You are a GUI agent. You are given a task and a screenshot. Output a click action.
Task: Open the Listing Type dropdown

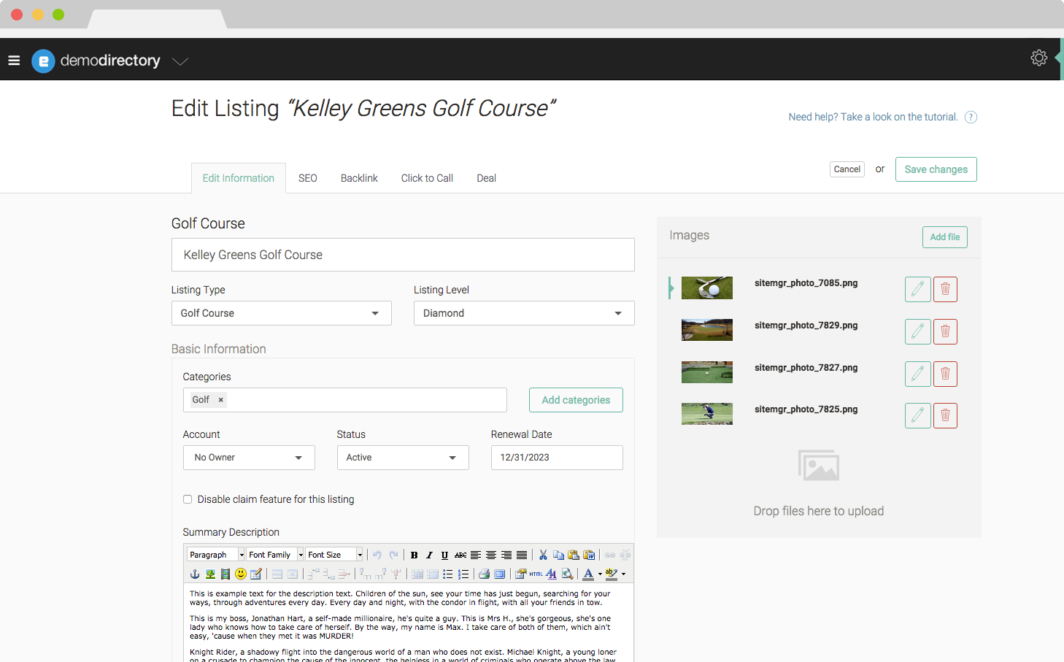[281, 313]
